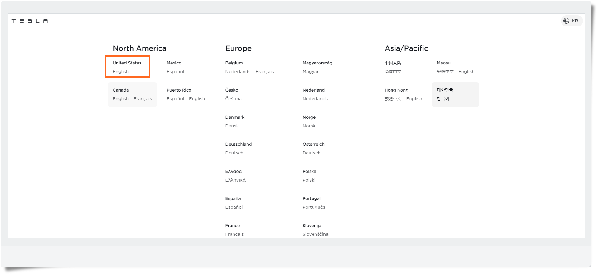Select Español under Puerto Rico
The image size is (598, 274).
pyautogui.click(x=175, y=99)
